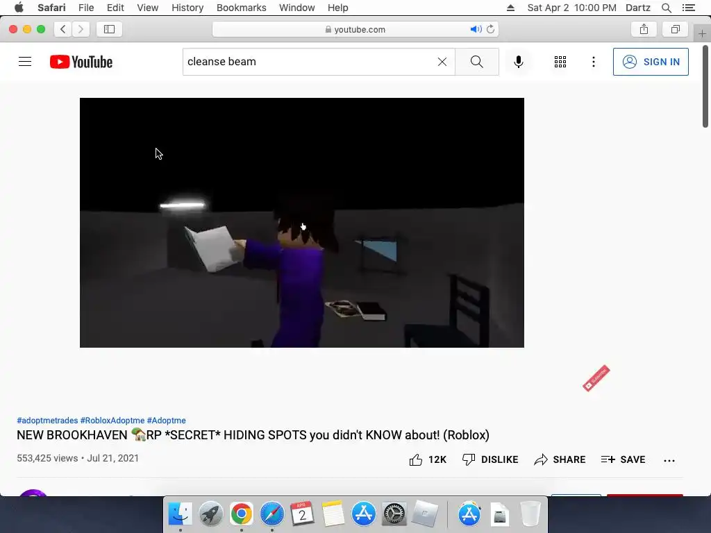
Task: Click the red subscribe tag graphic
Action: click(x=596, y=378)
